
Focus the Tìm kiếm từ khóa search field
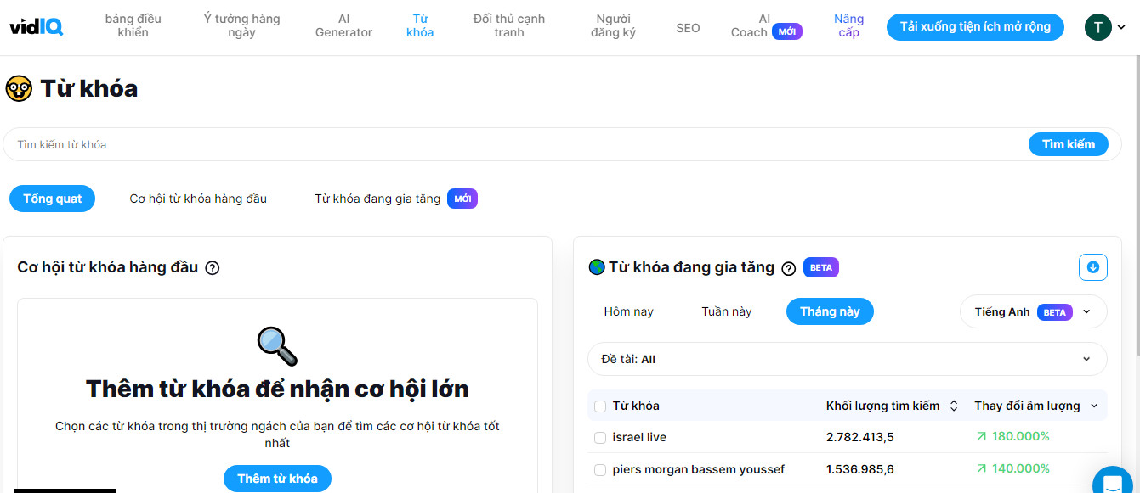click(514, 144)
